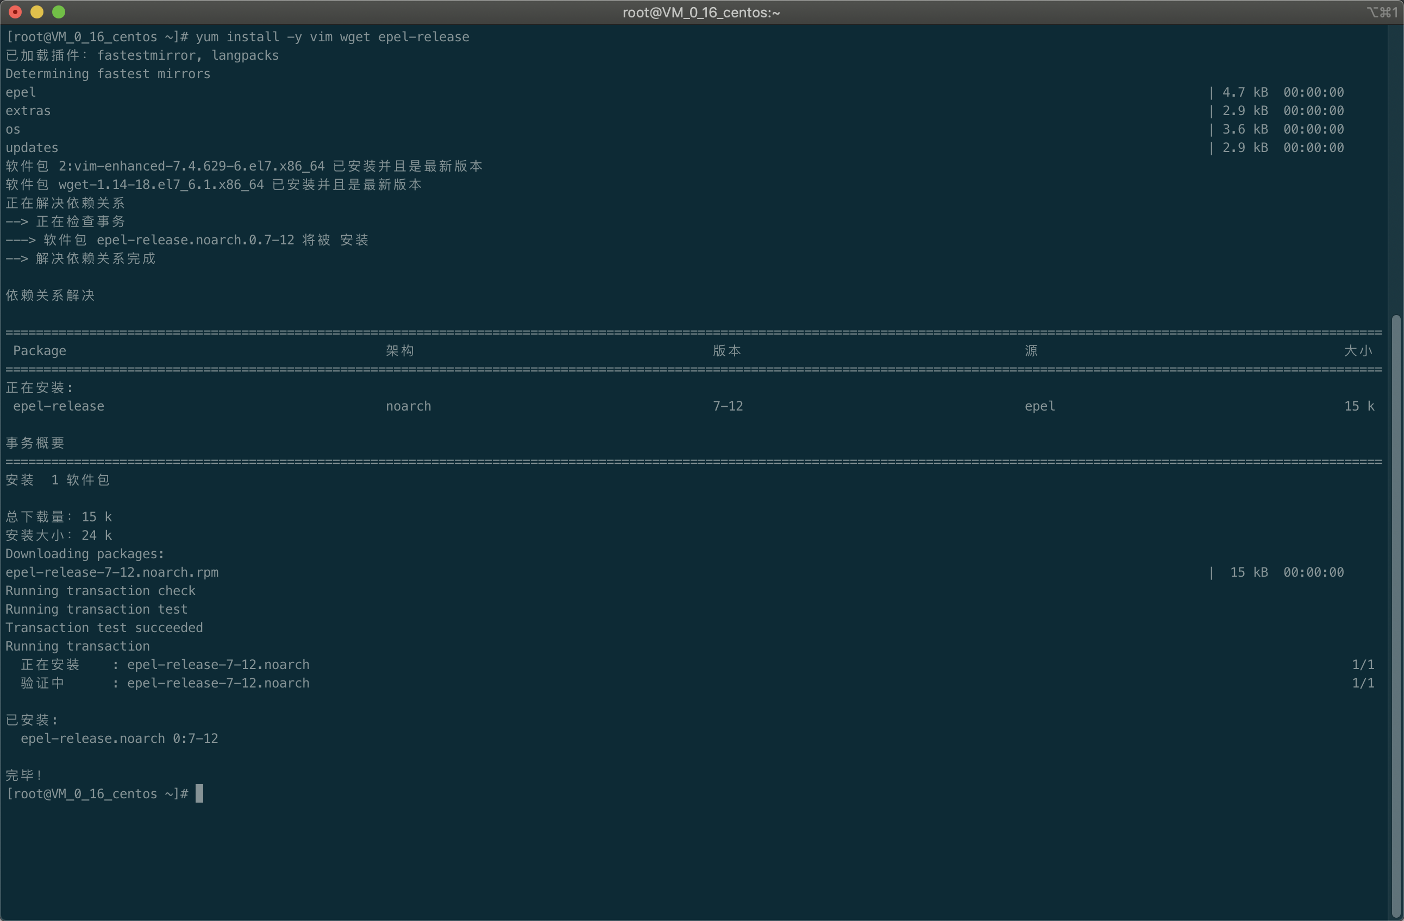Image resolution: width=1404 pixels, height=921 pixels.
Task: Click the 'epel-release' name in the package table row
Action: coord(58,406)
